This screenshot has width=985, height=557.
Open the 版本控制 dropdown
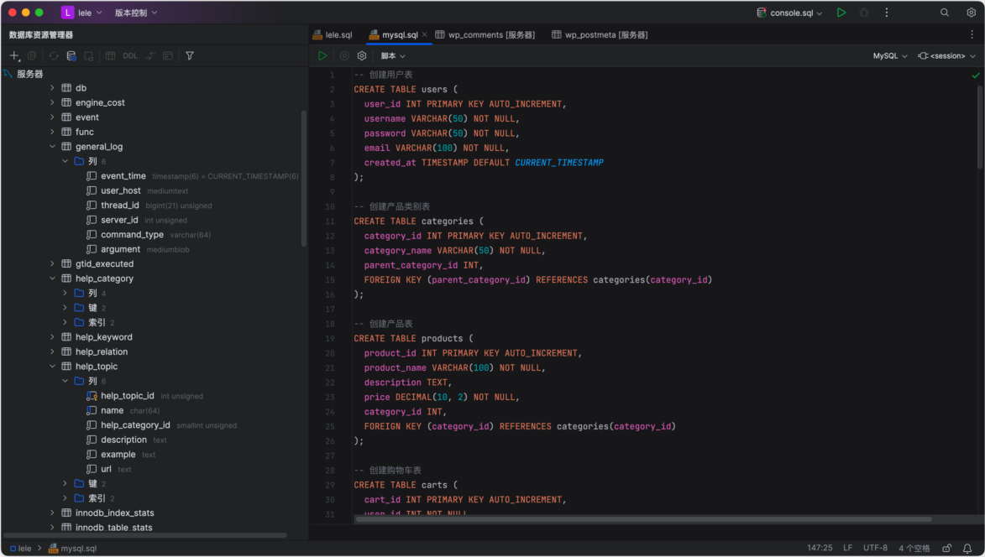click(x=136, y=13)
